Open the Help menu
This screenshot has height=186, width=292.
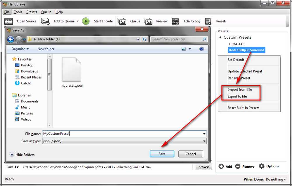tap(59, 12)
